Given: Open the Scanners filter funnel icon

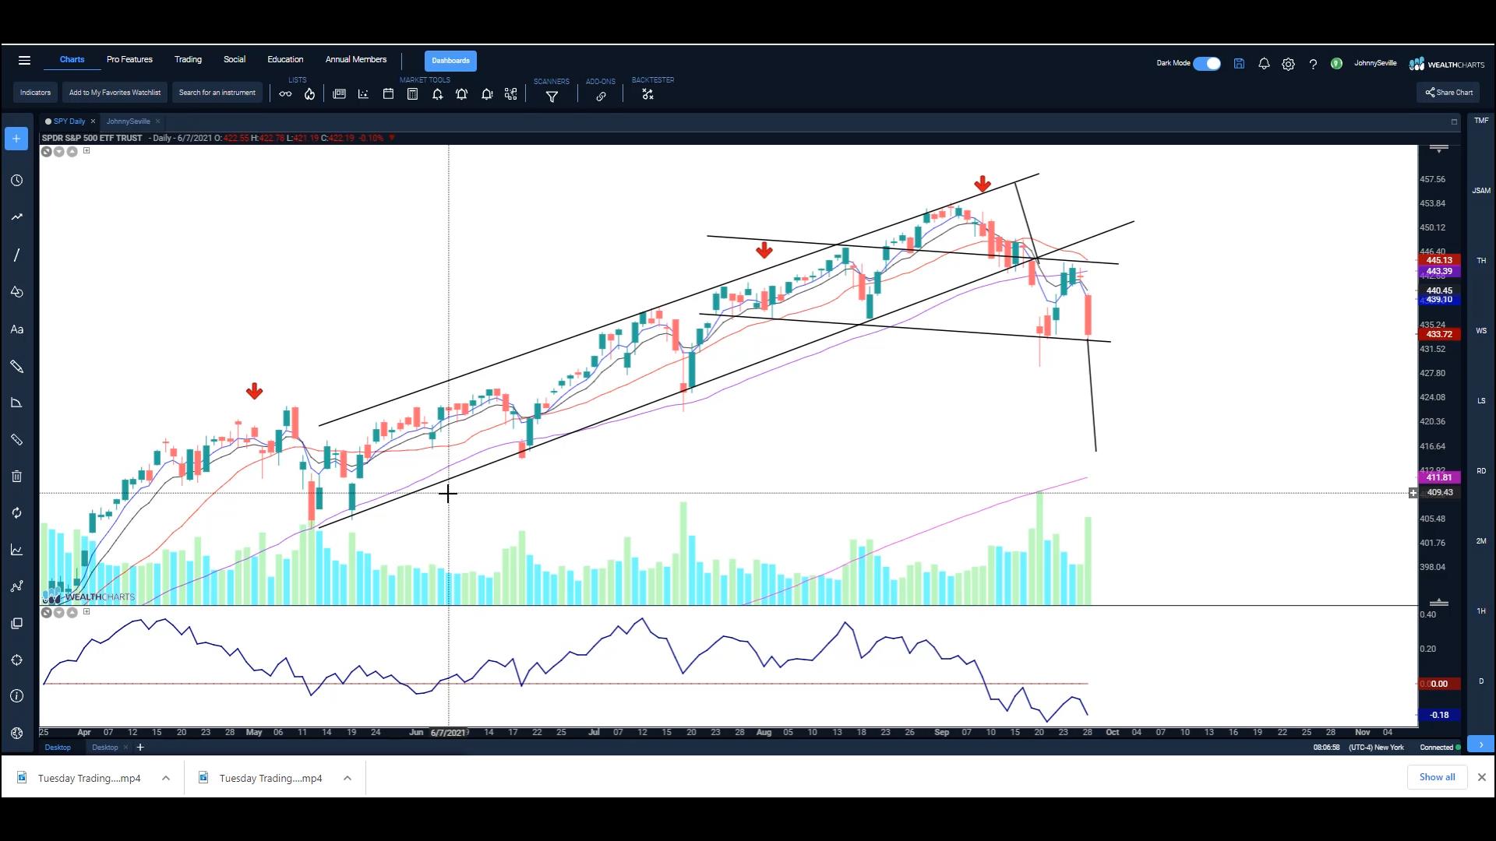Looking at the screenshot, I should click(552, 97).
